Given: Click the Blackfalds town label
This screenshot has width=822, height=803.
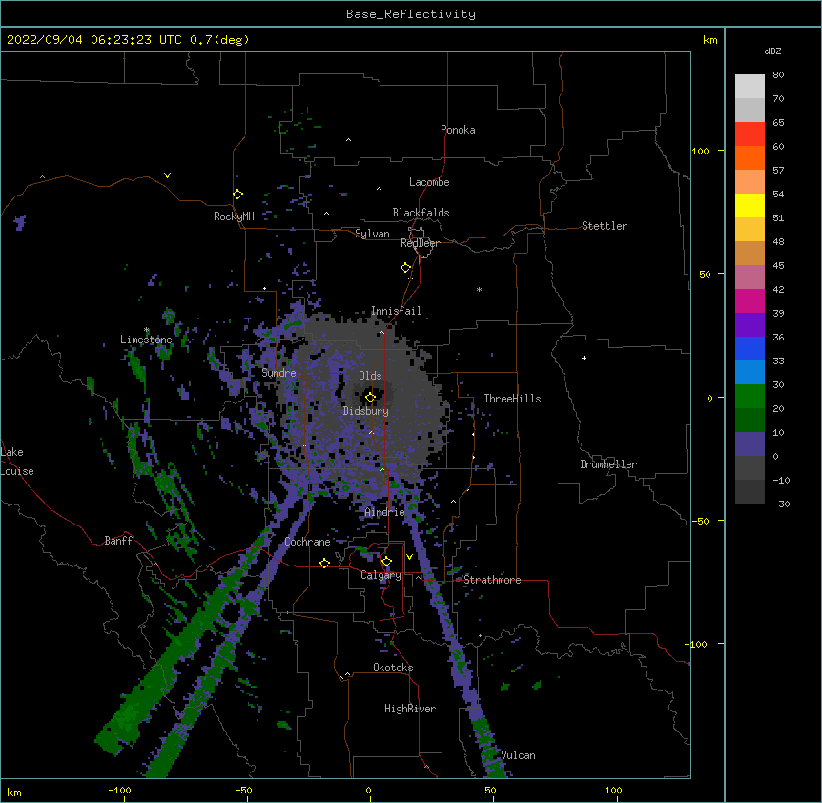Looking at the screenshot, I should click(x=421, y=213).
